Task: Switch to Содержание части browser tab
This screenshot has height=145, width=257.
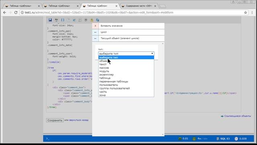Action: (x=139, y=6)
